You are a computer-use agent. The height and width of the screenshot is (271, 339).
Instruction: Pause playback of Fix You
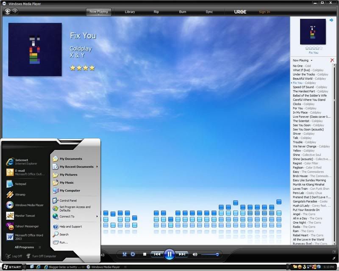pos(169,254)
